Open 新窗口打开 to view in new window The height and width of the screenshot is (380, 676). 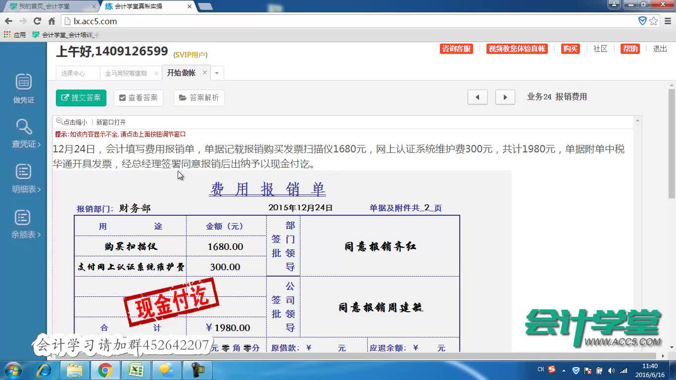[x=111, y=122]
